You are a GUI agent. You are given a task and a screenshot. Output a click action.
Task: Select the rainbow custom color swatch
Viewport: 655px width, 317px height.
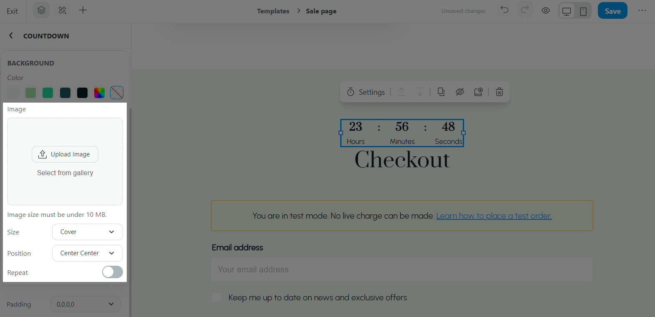coord(99,93)
